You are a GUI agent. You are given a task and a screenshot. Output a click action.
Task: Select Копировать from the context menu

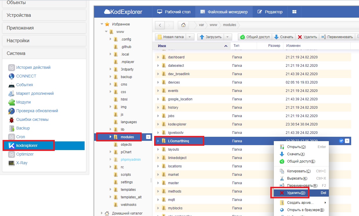pyautogui.click(x=298, y=171)
